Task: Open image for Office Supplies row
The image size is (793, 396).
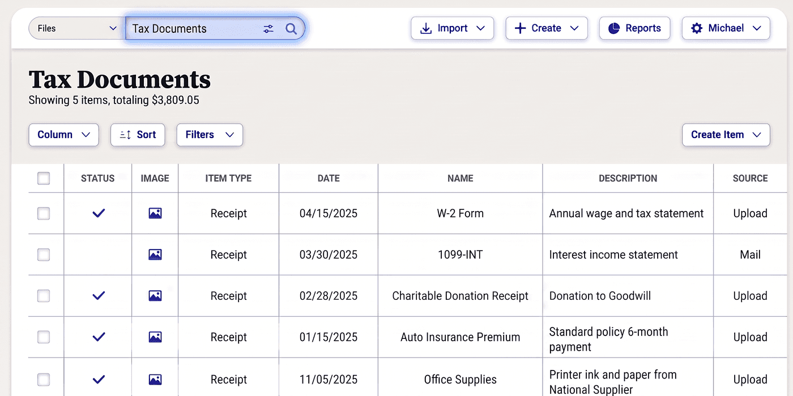Action: [x=155, y=380]
